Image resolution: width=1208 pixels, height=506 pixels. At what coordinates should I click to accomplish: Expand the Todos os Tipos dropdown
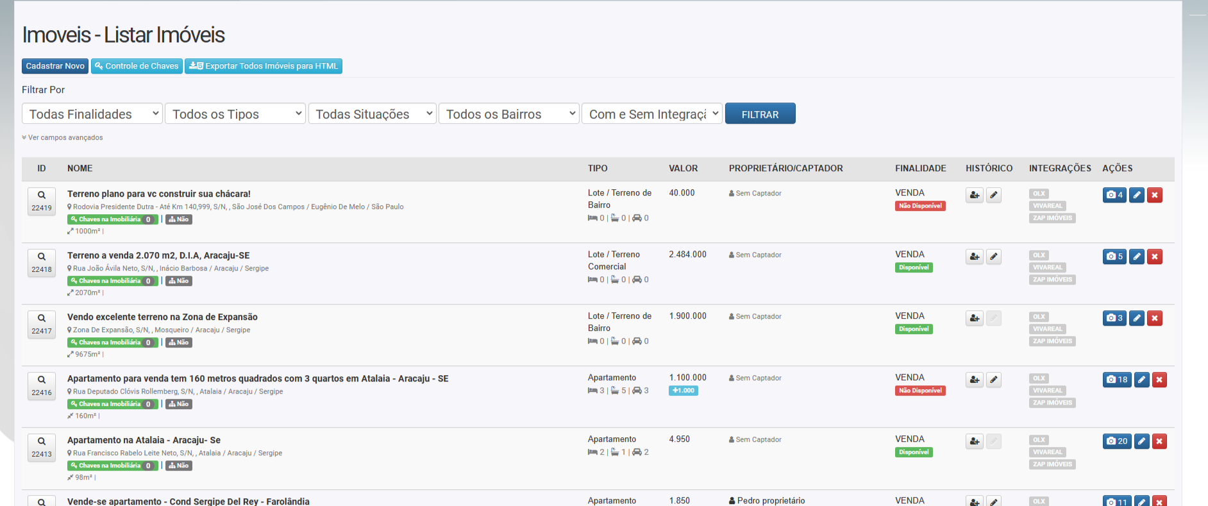click(x=235, y=114)
